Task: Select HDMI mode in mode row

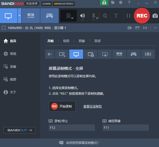Action: [x=119, y=54]
